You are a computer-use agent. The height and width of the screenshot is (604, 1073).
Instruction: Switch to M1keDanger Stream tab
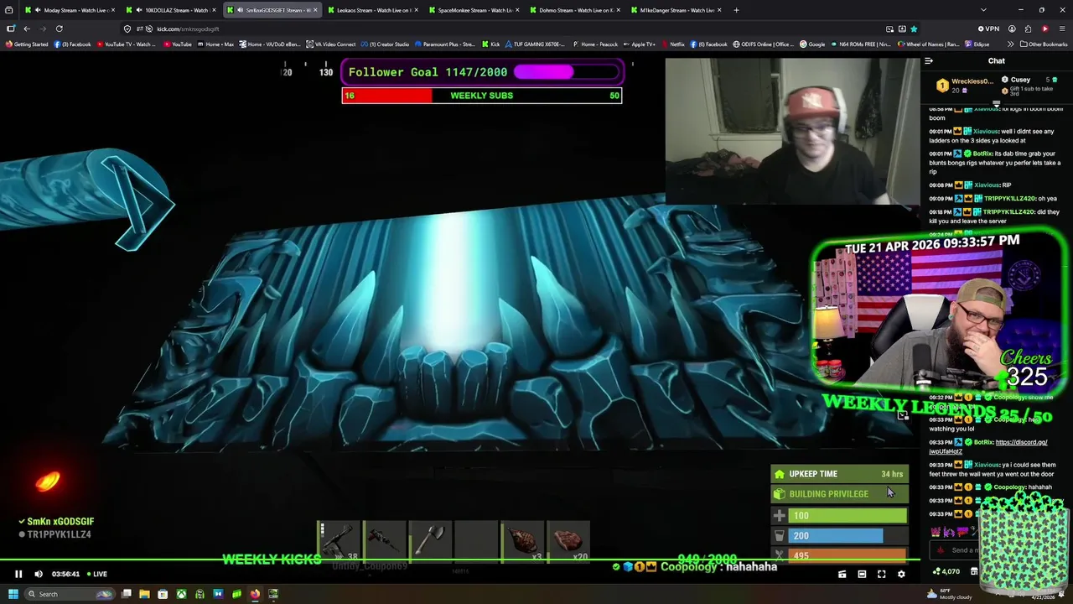[x=675, y=10]
